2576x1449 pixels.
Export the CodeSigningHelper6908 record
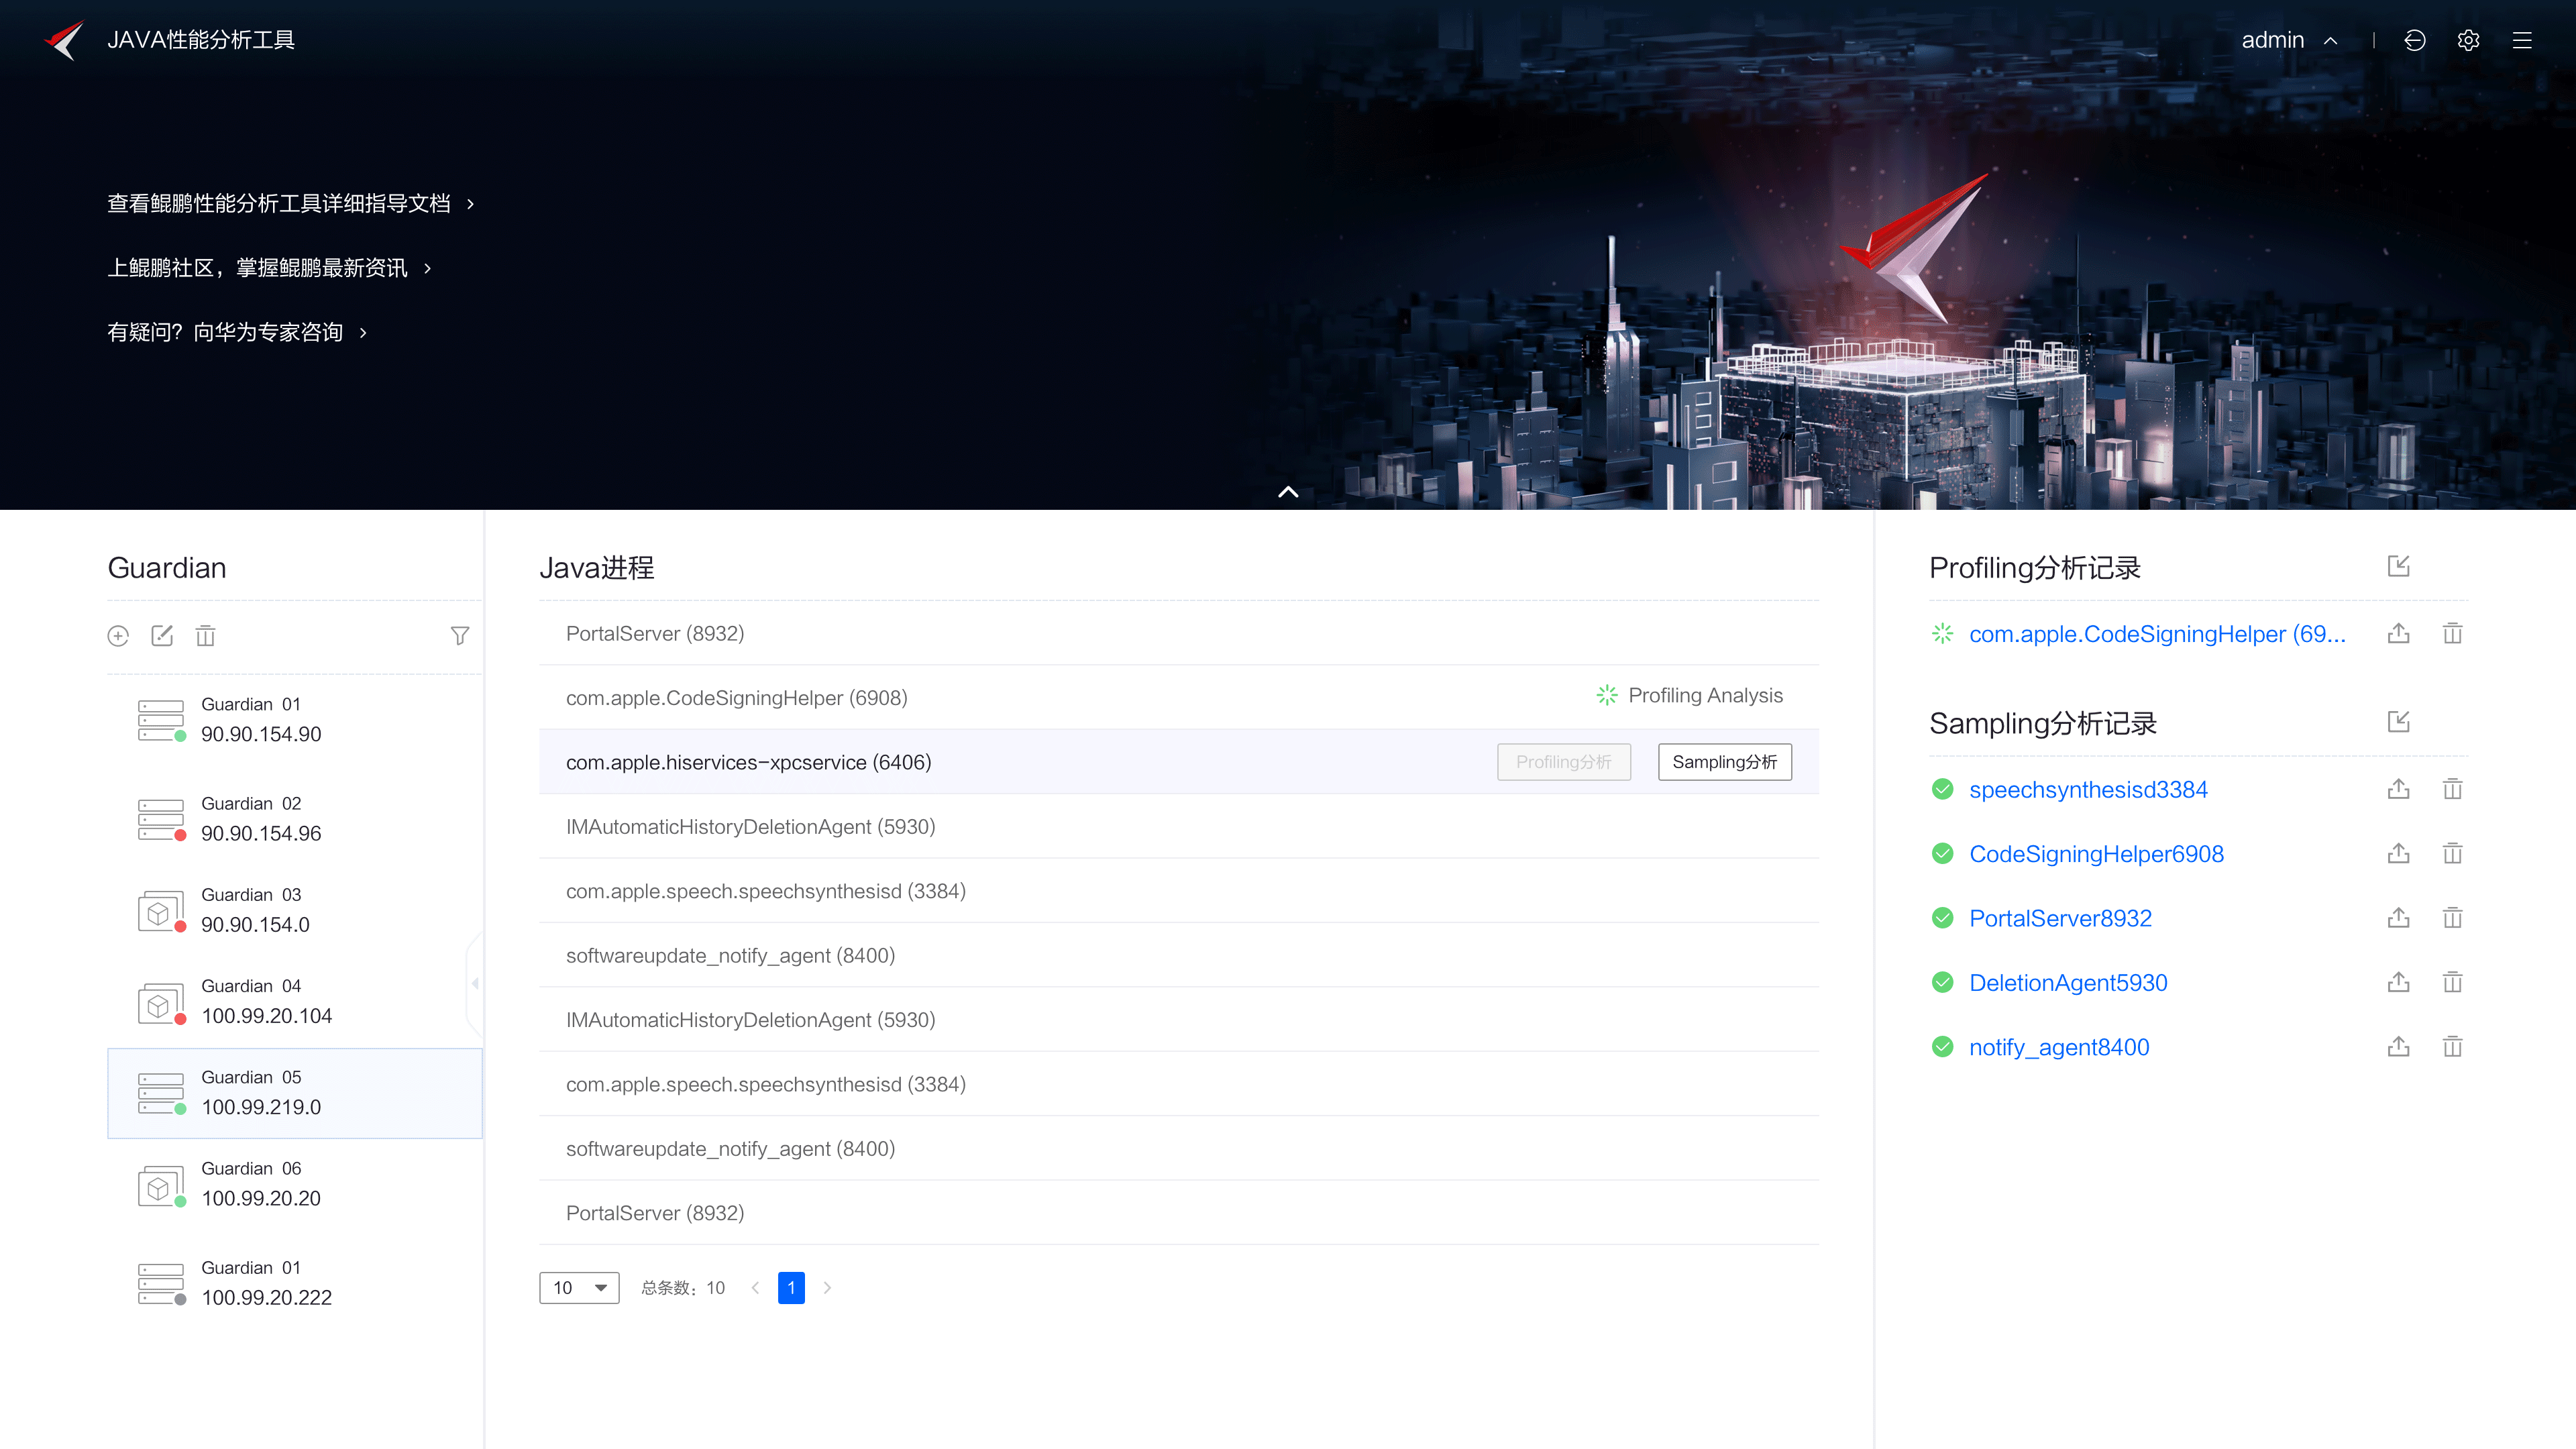[2398, 854]
